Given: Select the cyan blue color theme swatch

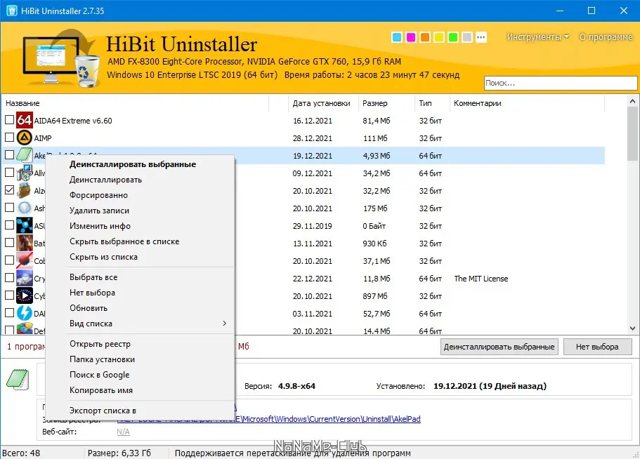Looking at the screenshot, I should click(x=397, y=37).
